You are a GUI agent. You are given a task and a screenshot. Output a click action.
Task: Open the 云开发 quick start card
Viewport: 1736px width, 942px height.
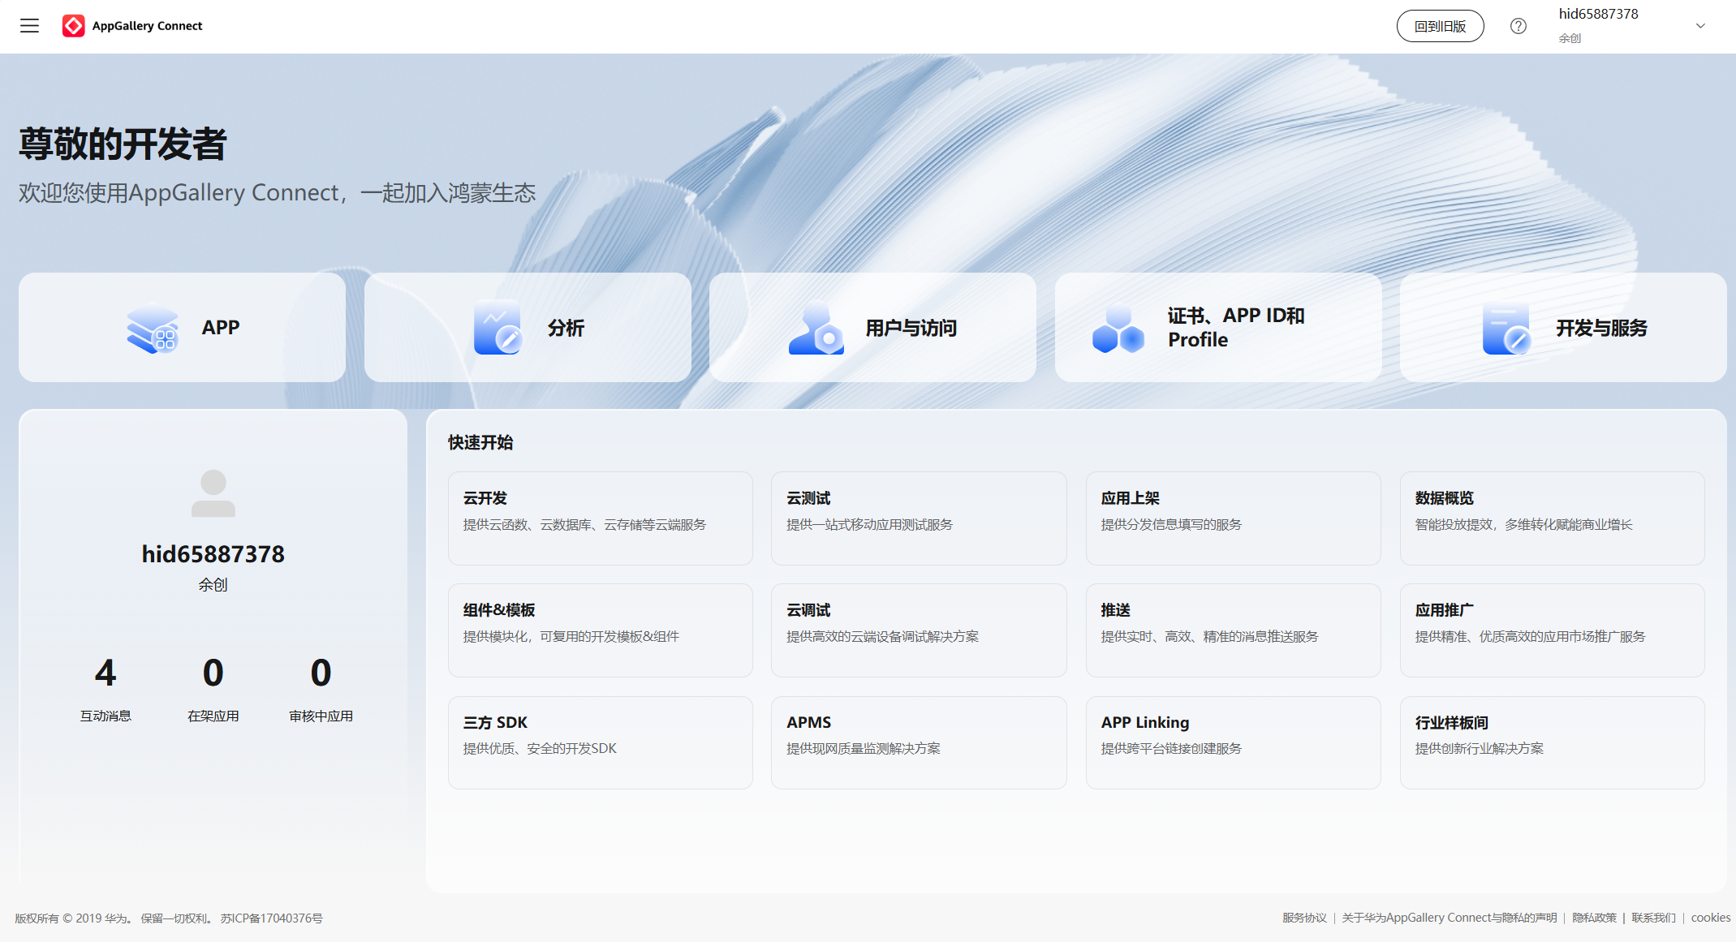pyautogui.click(x=601, y=518)
